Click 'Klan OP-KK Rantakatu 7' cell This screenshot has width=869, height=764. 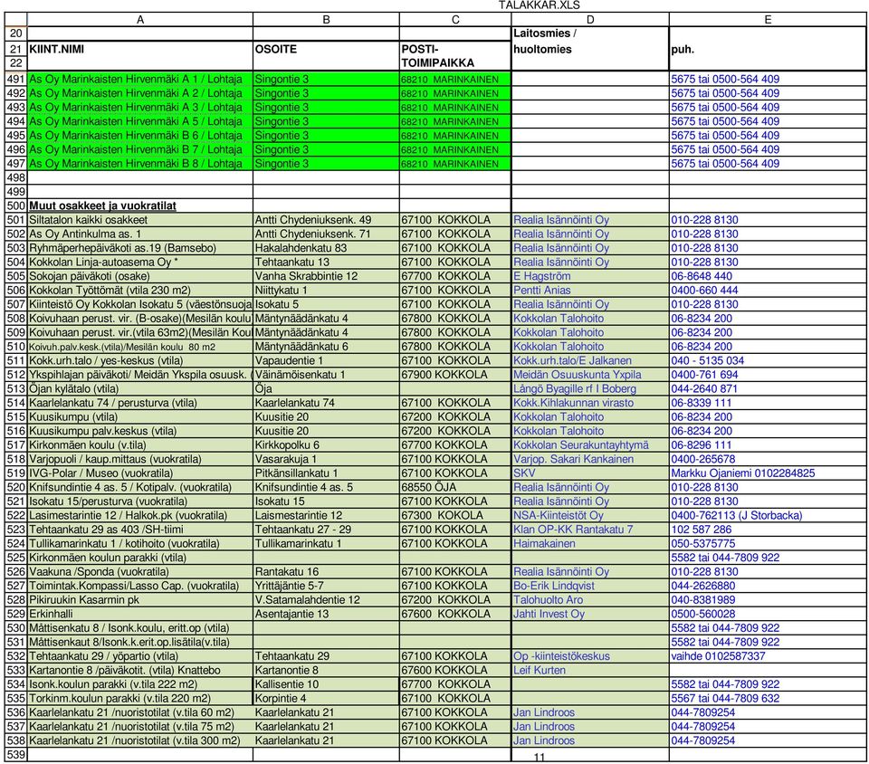click(589, 529)
